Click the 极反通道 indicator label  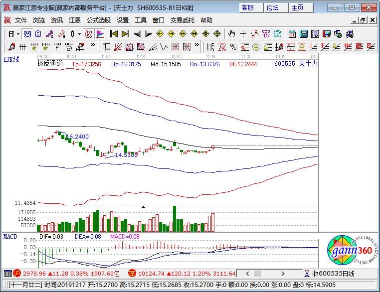(x=50, y=64)
